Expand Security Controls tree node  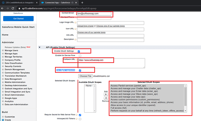pyautogui.click(x=3, y=66)
